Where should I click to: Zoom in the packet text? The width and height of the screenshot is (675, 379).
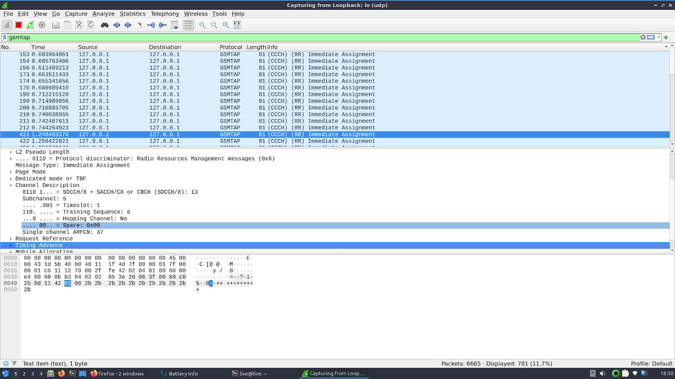(x=202, y=25)
